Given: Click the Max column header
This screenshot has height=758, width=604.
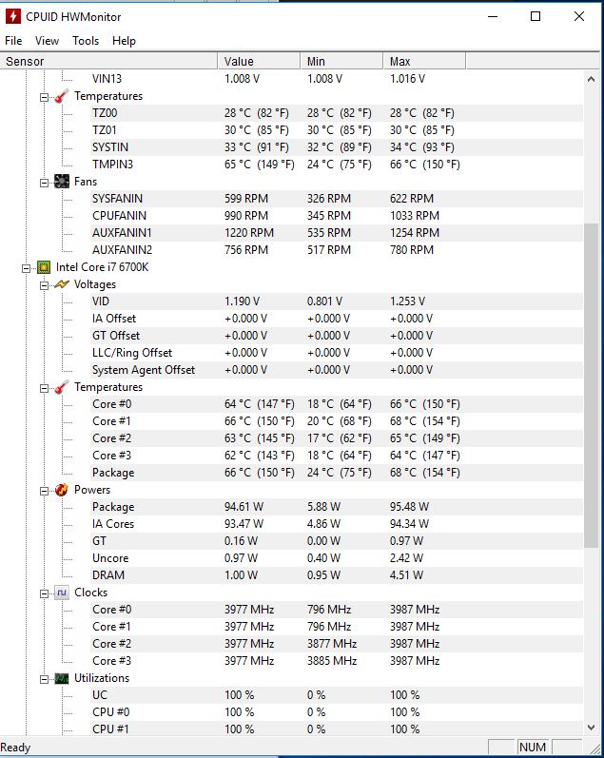Looking at the screenshot, I should 424,62.
